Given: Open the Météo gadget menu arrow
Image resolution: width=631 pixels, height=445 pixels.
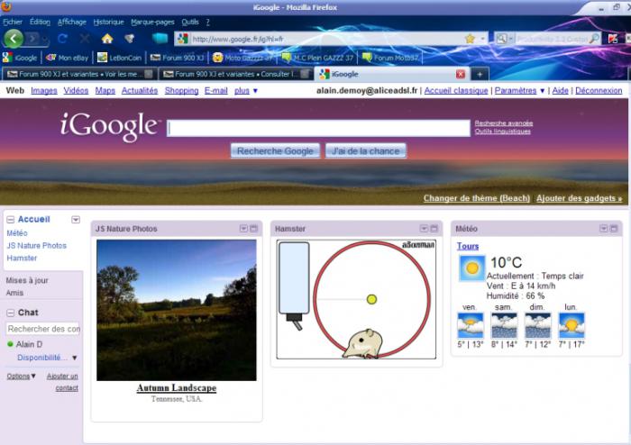Looking at the screenshot, I should coord(604,228).
